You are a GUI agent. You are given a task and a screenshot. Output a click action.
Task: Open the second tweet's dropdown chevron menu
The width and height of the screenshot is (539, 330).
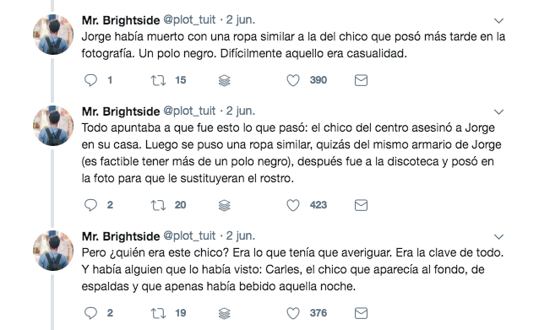coord(498,111)
